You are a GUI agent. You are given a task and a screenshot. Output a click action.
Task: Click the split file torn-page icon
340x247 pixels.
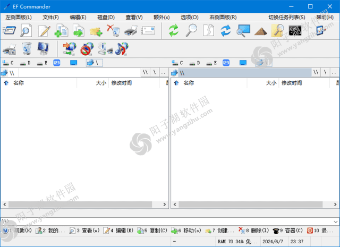(208, 30)
